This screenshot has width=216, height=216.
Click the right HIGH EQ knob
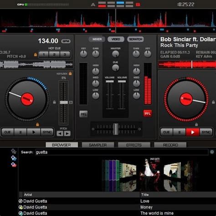coord(136,72)
